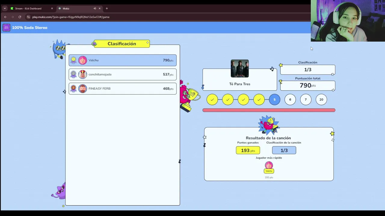Screen dimensions: 385x216
Task: Click the Mukiz logo in the header
Action: (6, 28)
